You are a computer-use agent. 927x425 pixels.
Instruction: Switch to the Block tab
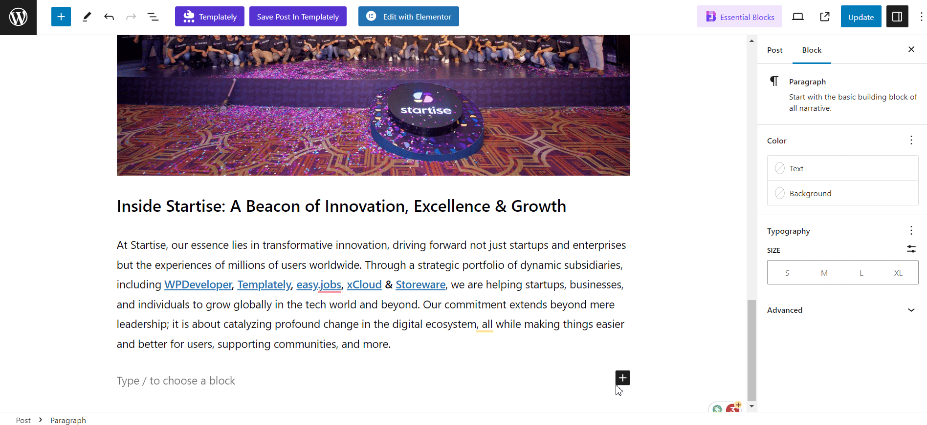click(812, 50)
